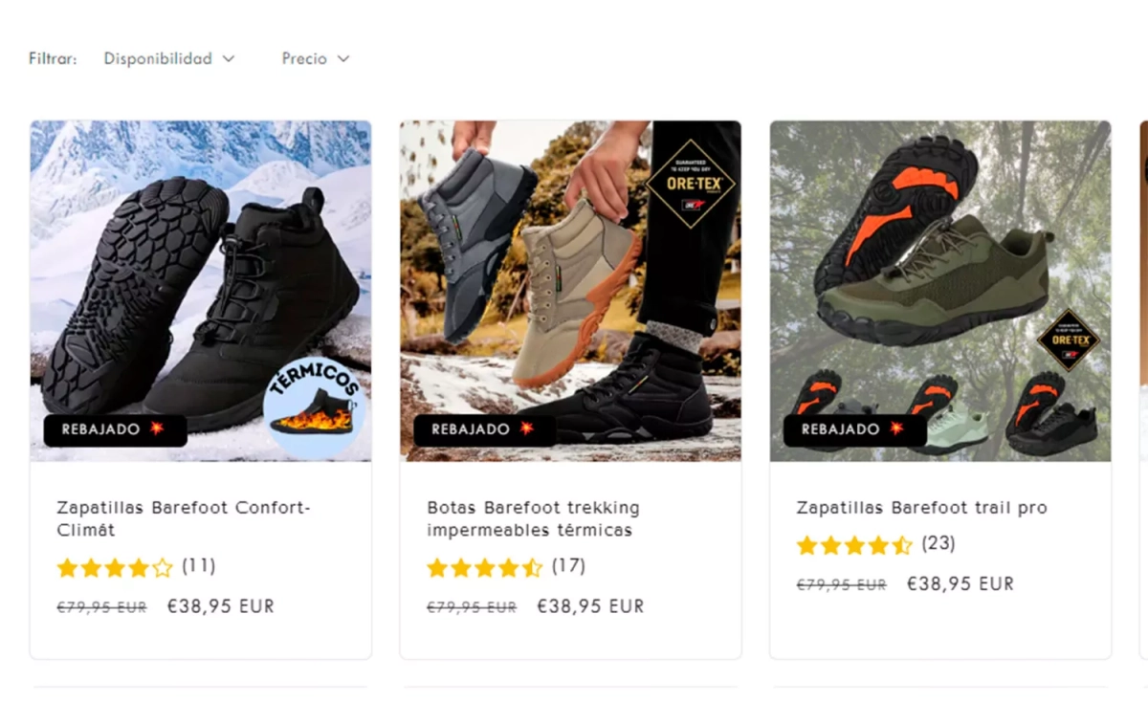The width and height of the screenshot is (1148, 724).
Task: Open the Disponibilidad filter dropdown
Action: point(168,59)
